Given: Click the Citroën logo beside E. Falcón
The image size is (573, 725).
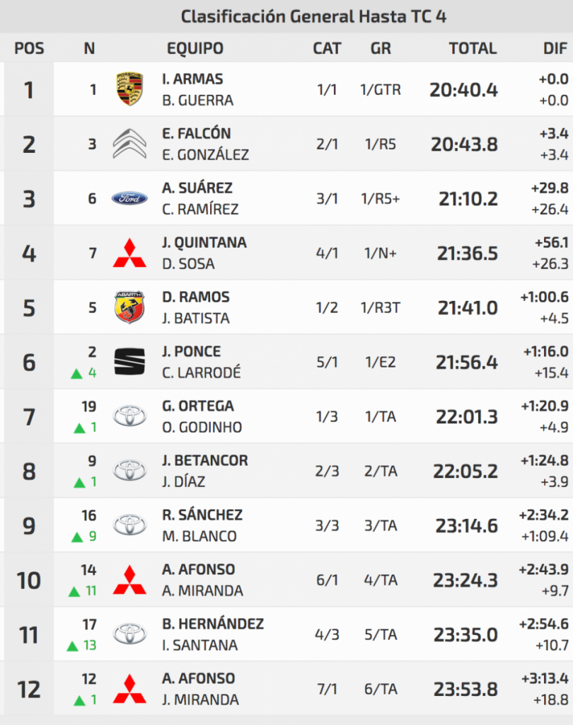Looking at the screenshot, I should click(x=129, y=144).
